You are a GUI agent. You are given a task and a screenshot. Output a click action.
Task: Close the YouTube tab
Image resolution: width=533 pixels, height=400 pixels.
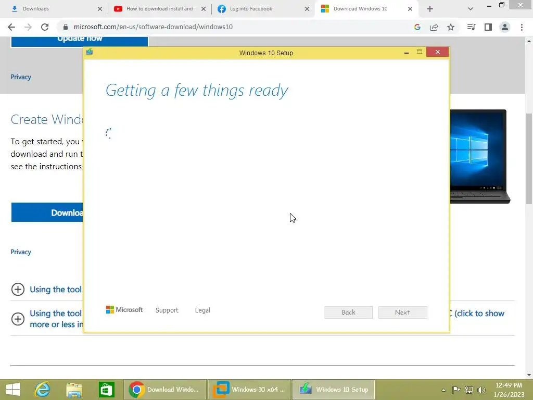[x=204, y=9]
